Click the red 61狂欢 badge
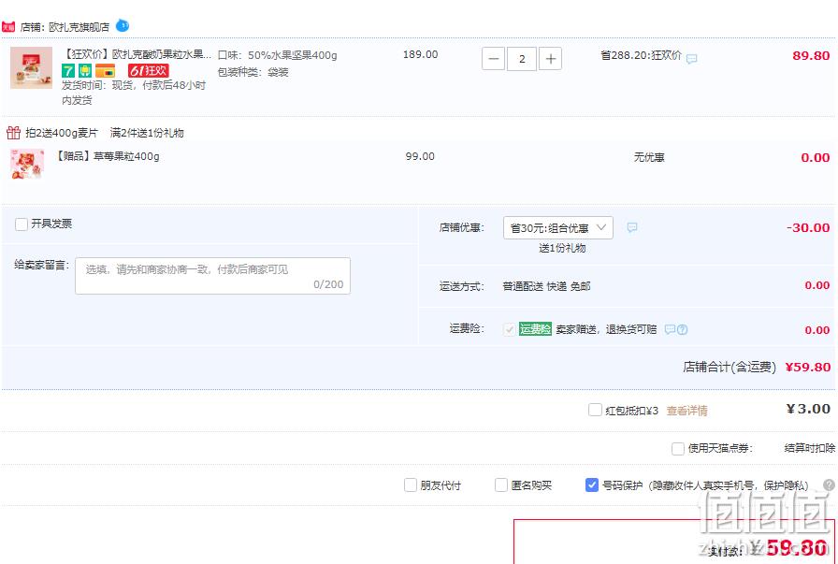 pyautogui.click(x=148, y=70)
